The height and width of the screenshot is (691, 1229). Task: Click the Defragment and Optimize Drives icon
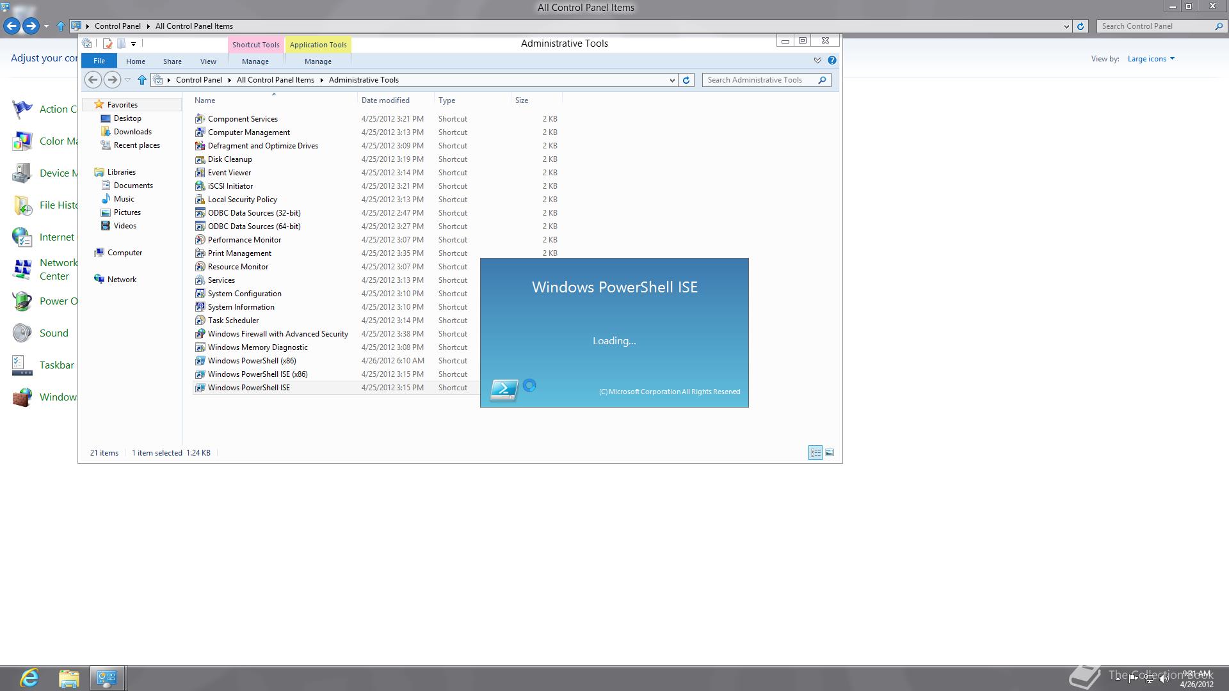click(200, 146)
